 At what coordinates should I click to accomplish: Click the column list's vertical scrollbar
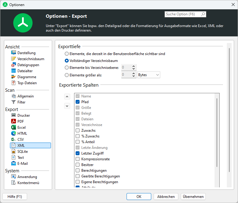pyautogui.click(x=217, y=133)
